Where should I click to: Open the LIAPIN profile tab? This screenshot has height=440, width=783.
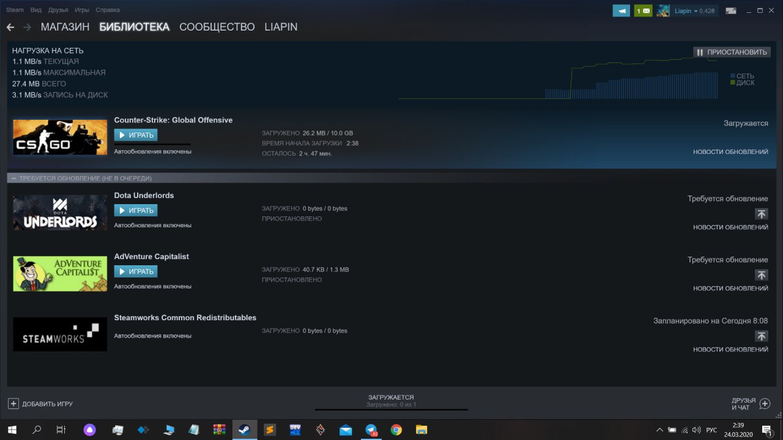pyautogui.click(x=281, y=28)
